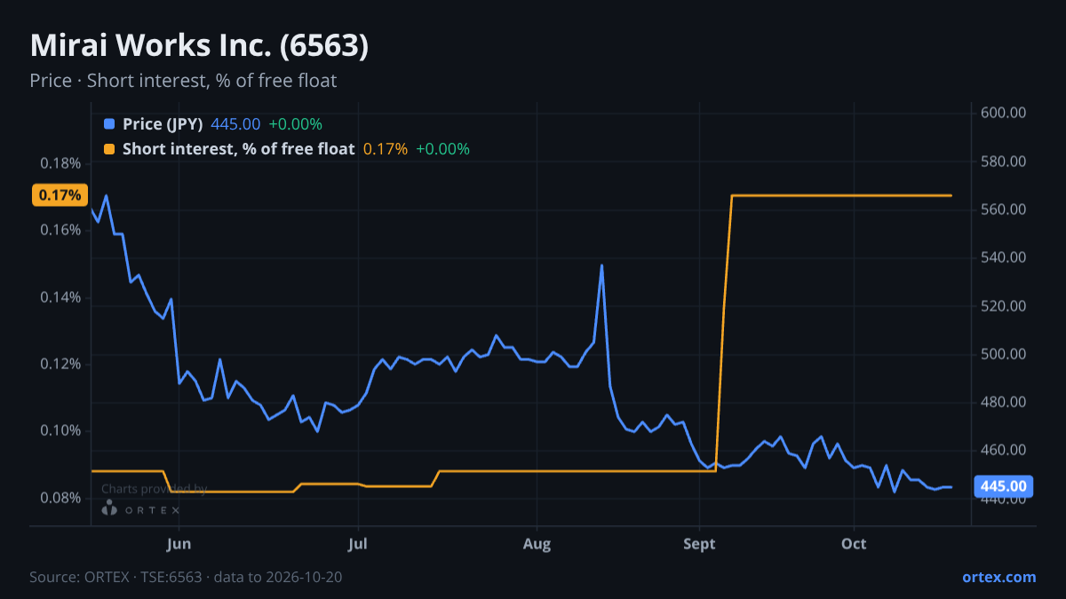Click the +0.00% change next to price

tap(295, 124)
